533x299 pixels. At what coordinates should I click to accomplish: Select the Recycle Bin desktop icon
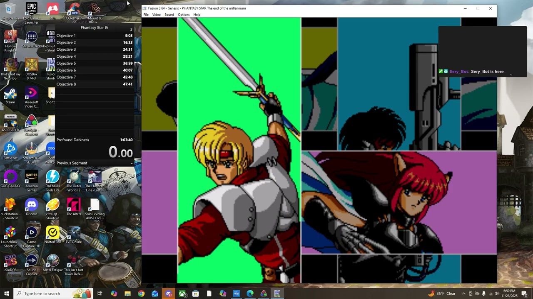pyautogui.click(x=10, y=11)
